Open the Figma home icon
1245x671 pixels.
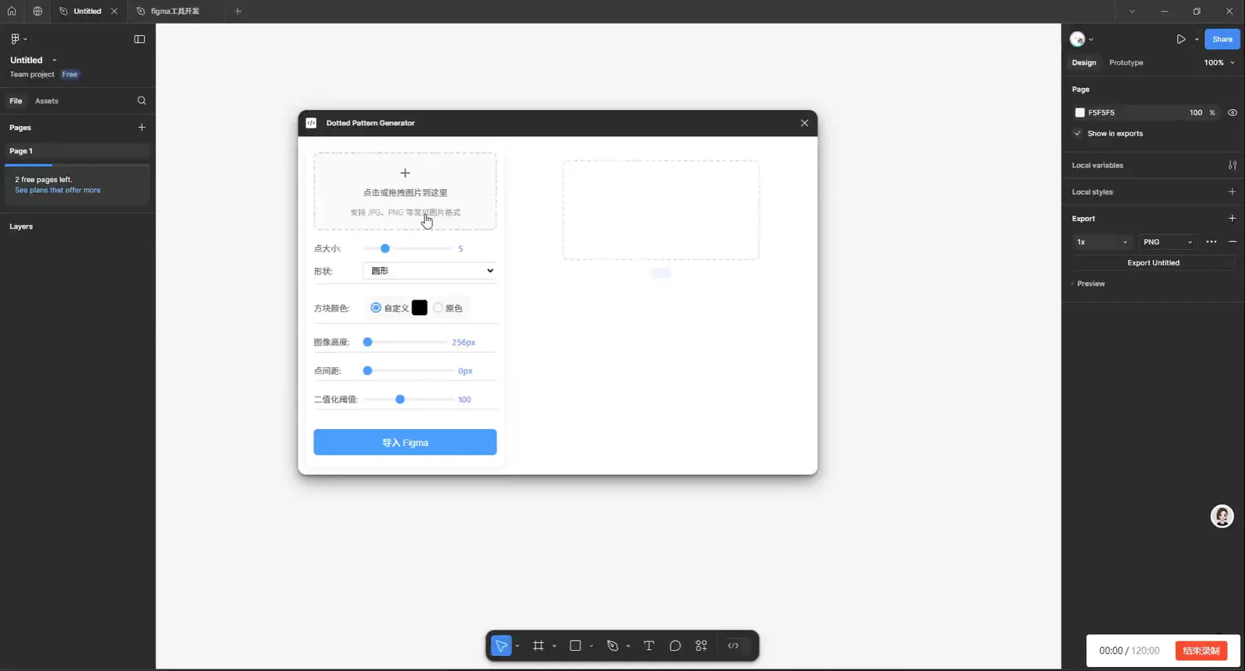(12, 11)
